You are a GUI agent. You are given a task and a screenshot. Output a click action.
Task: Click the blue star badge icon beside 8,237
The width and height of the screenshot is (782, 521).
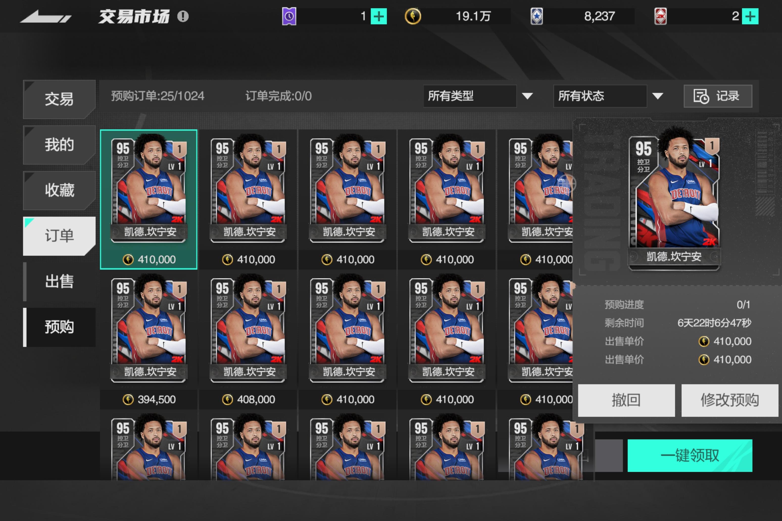pos(536,16)
